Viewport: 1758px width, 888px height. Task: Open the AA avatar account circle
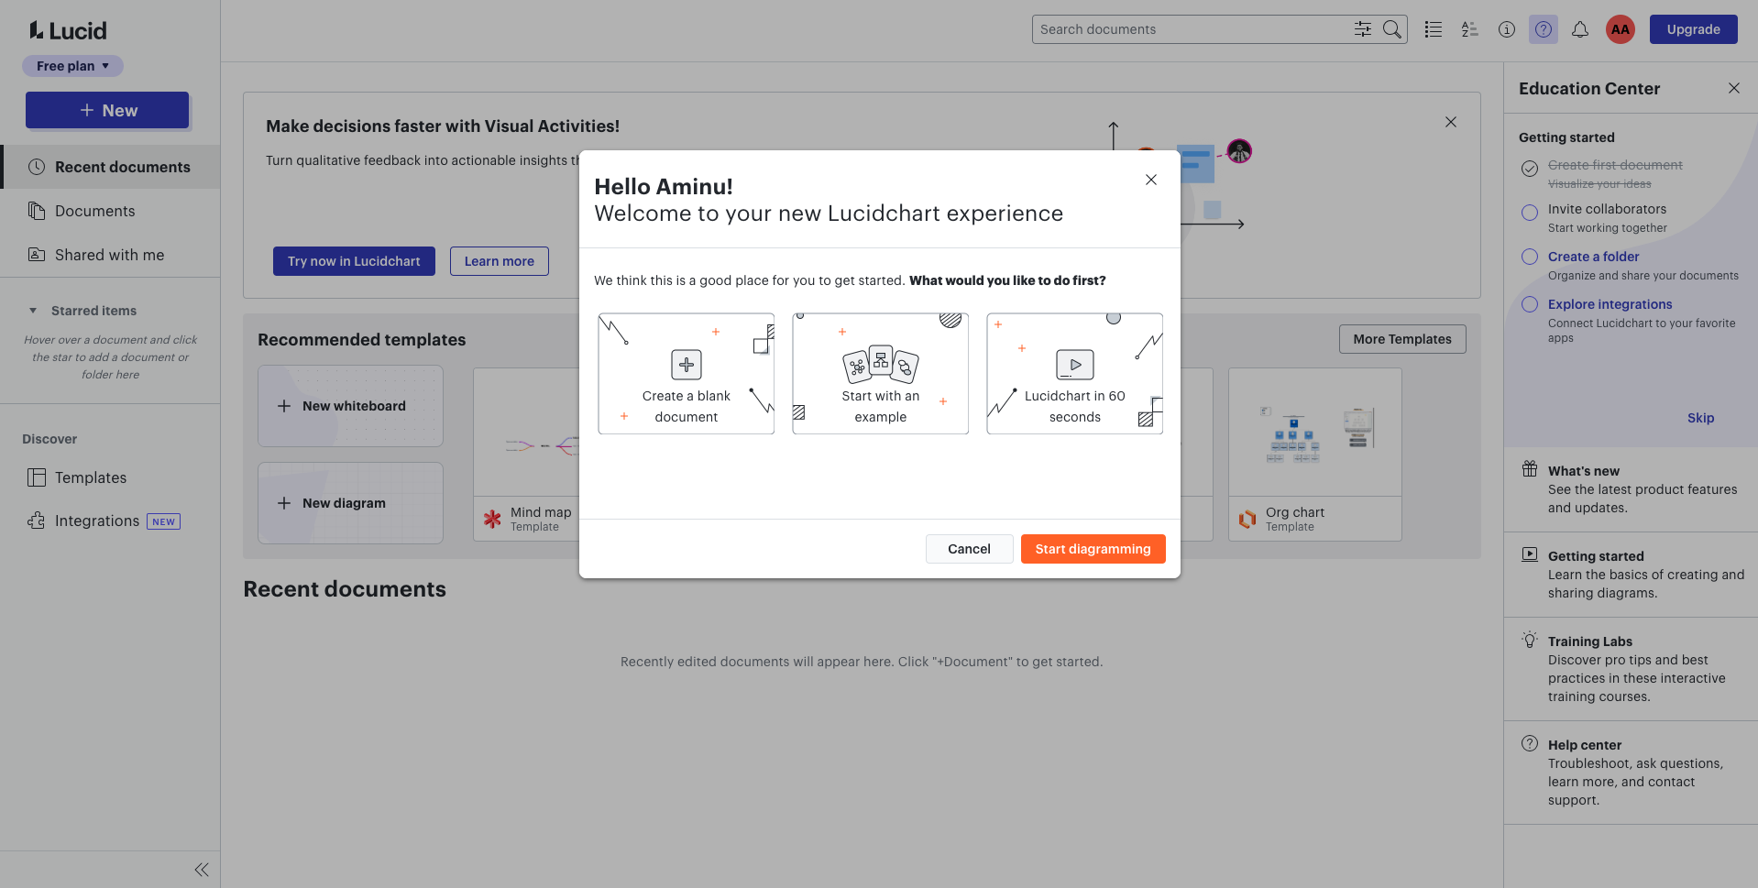coord(1619,29)
